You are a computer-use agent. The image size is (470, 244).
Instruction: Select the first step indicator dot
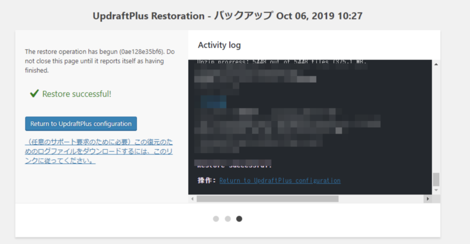[216, 219]
